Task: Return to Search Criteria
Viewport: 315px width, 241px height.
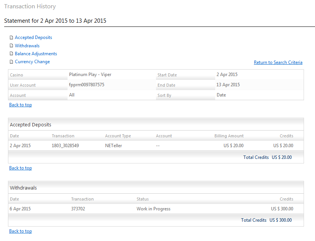Action: [x=278, y=62]
